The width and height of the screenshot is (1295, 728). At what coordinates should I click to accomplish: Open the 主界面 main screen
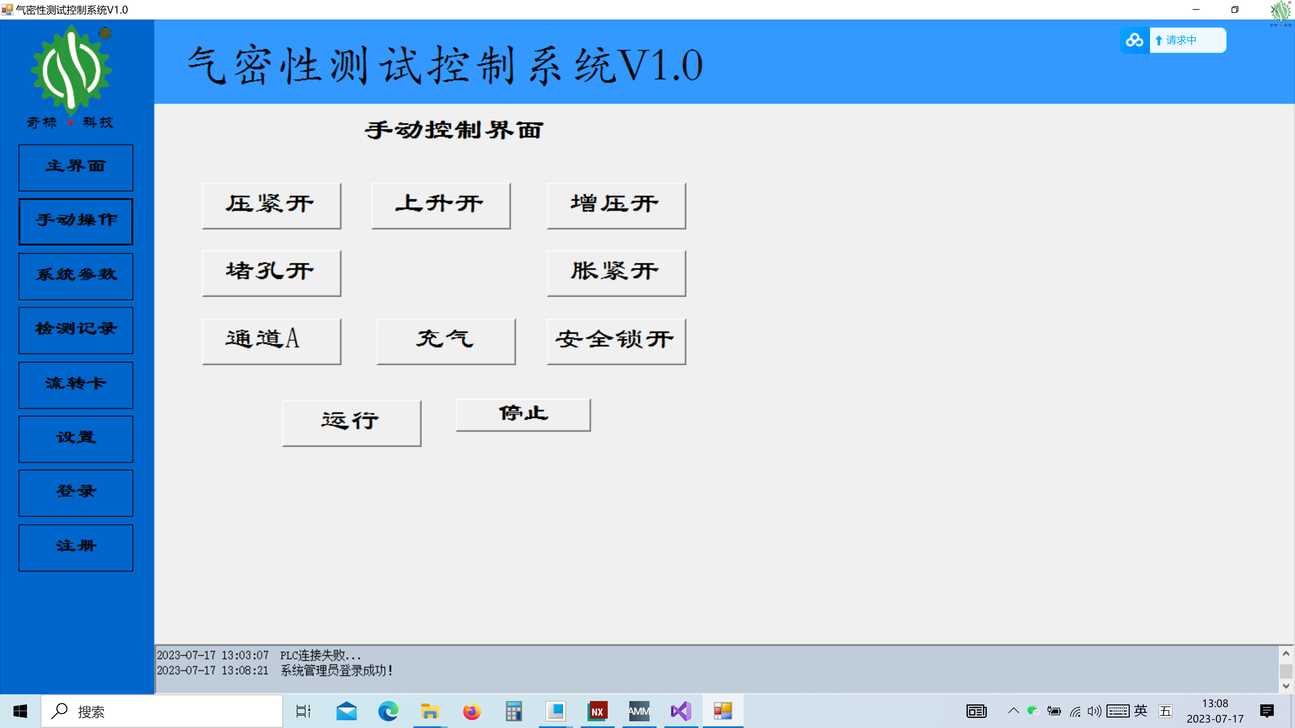[x=76, y=167]
